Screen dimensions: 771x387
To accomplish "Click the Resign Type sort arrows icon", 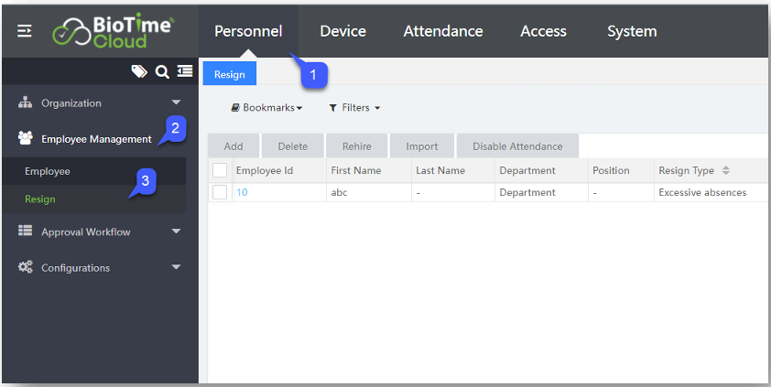I will 726,170.
